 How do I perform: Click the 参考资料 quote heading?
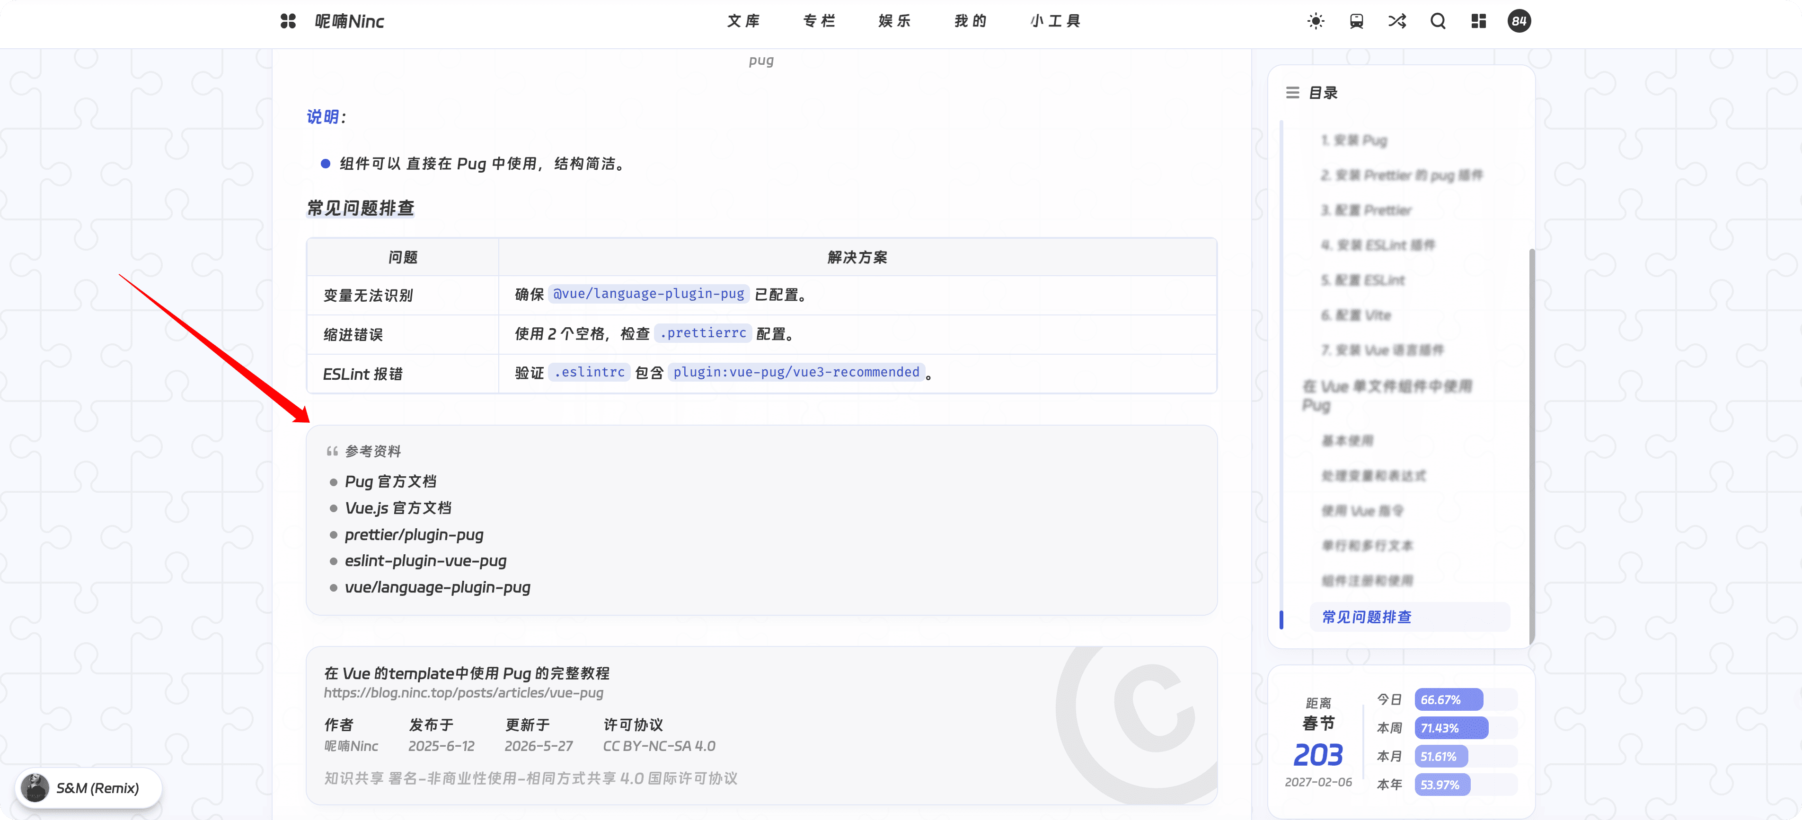click(373, 451)
